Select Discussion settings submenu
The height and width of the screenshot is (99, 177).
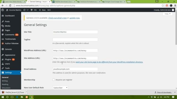tap(6, 88)
